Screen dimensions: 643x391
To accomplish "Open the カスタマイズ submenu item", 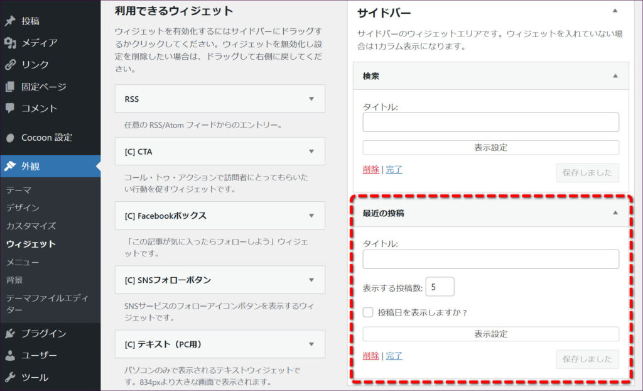I will pyautogui.click(x=31, y=226).
